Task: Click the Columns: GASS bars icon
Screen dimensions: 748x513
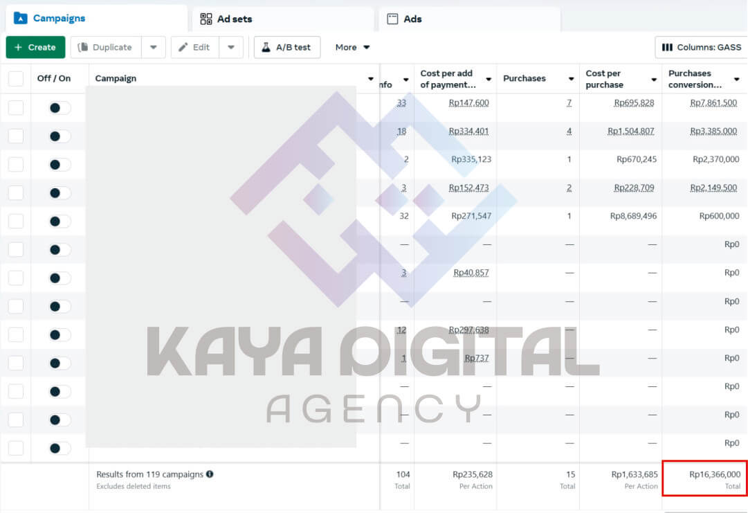Action: [667, 47]
